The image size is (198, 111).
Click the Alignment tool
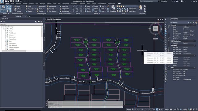point(41,6)
